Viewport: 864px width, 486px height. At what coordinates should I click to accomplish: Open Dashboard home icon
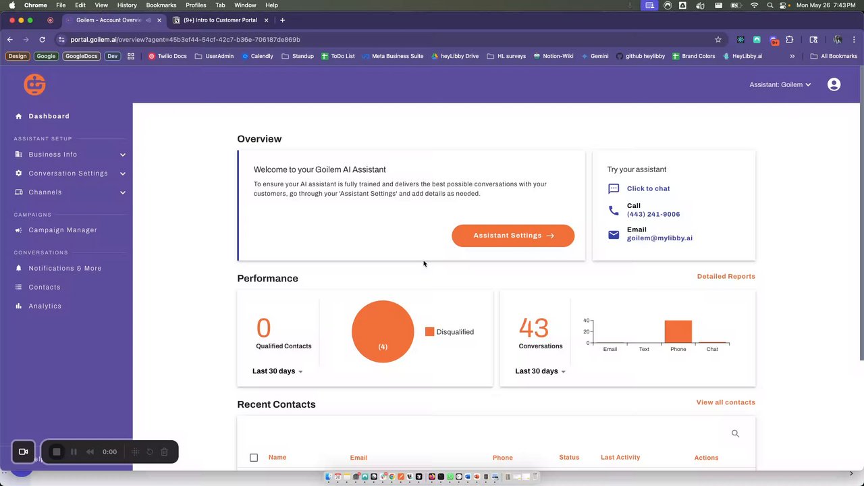18,116
